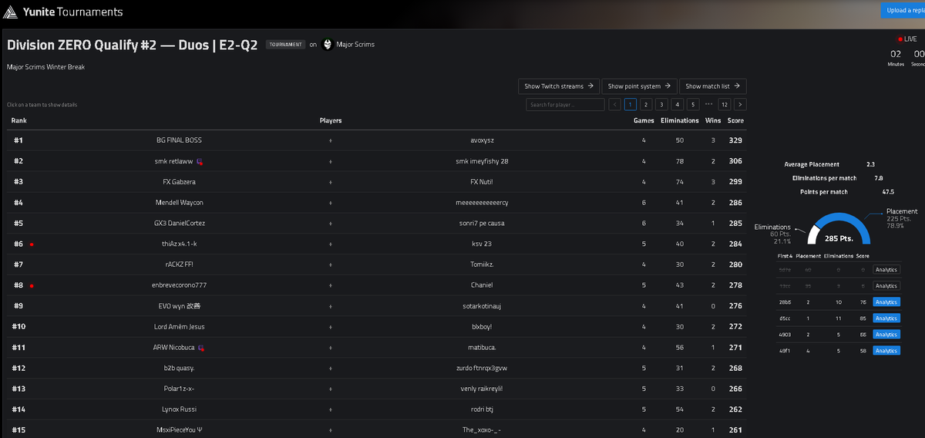
Task: Go to next page arrow
Action: [740, 104]
